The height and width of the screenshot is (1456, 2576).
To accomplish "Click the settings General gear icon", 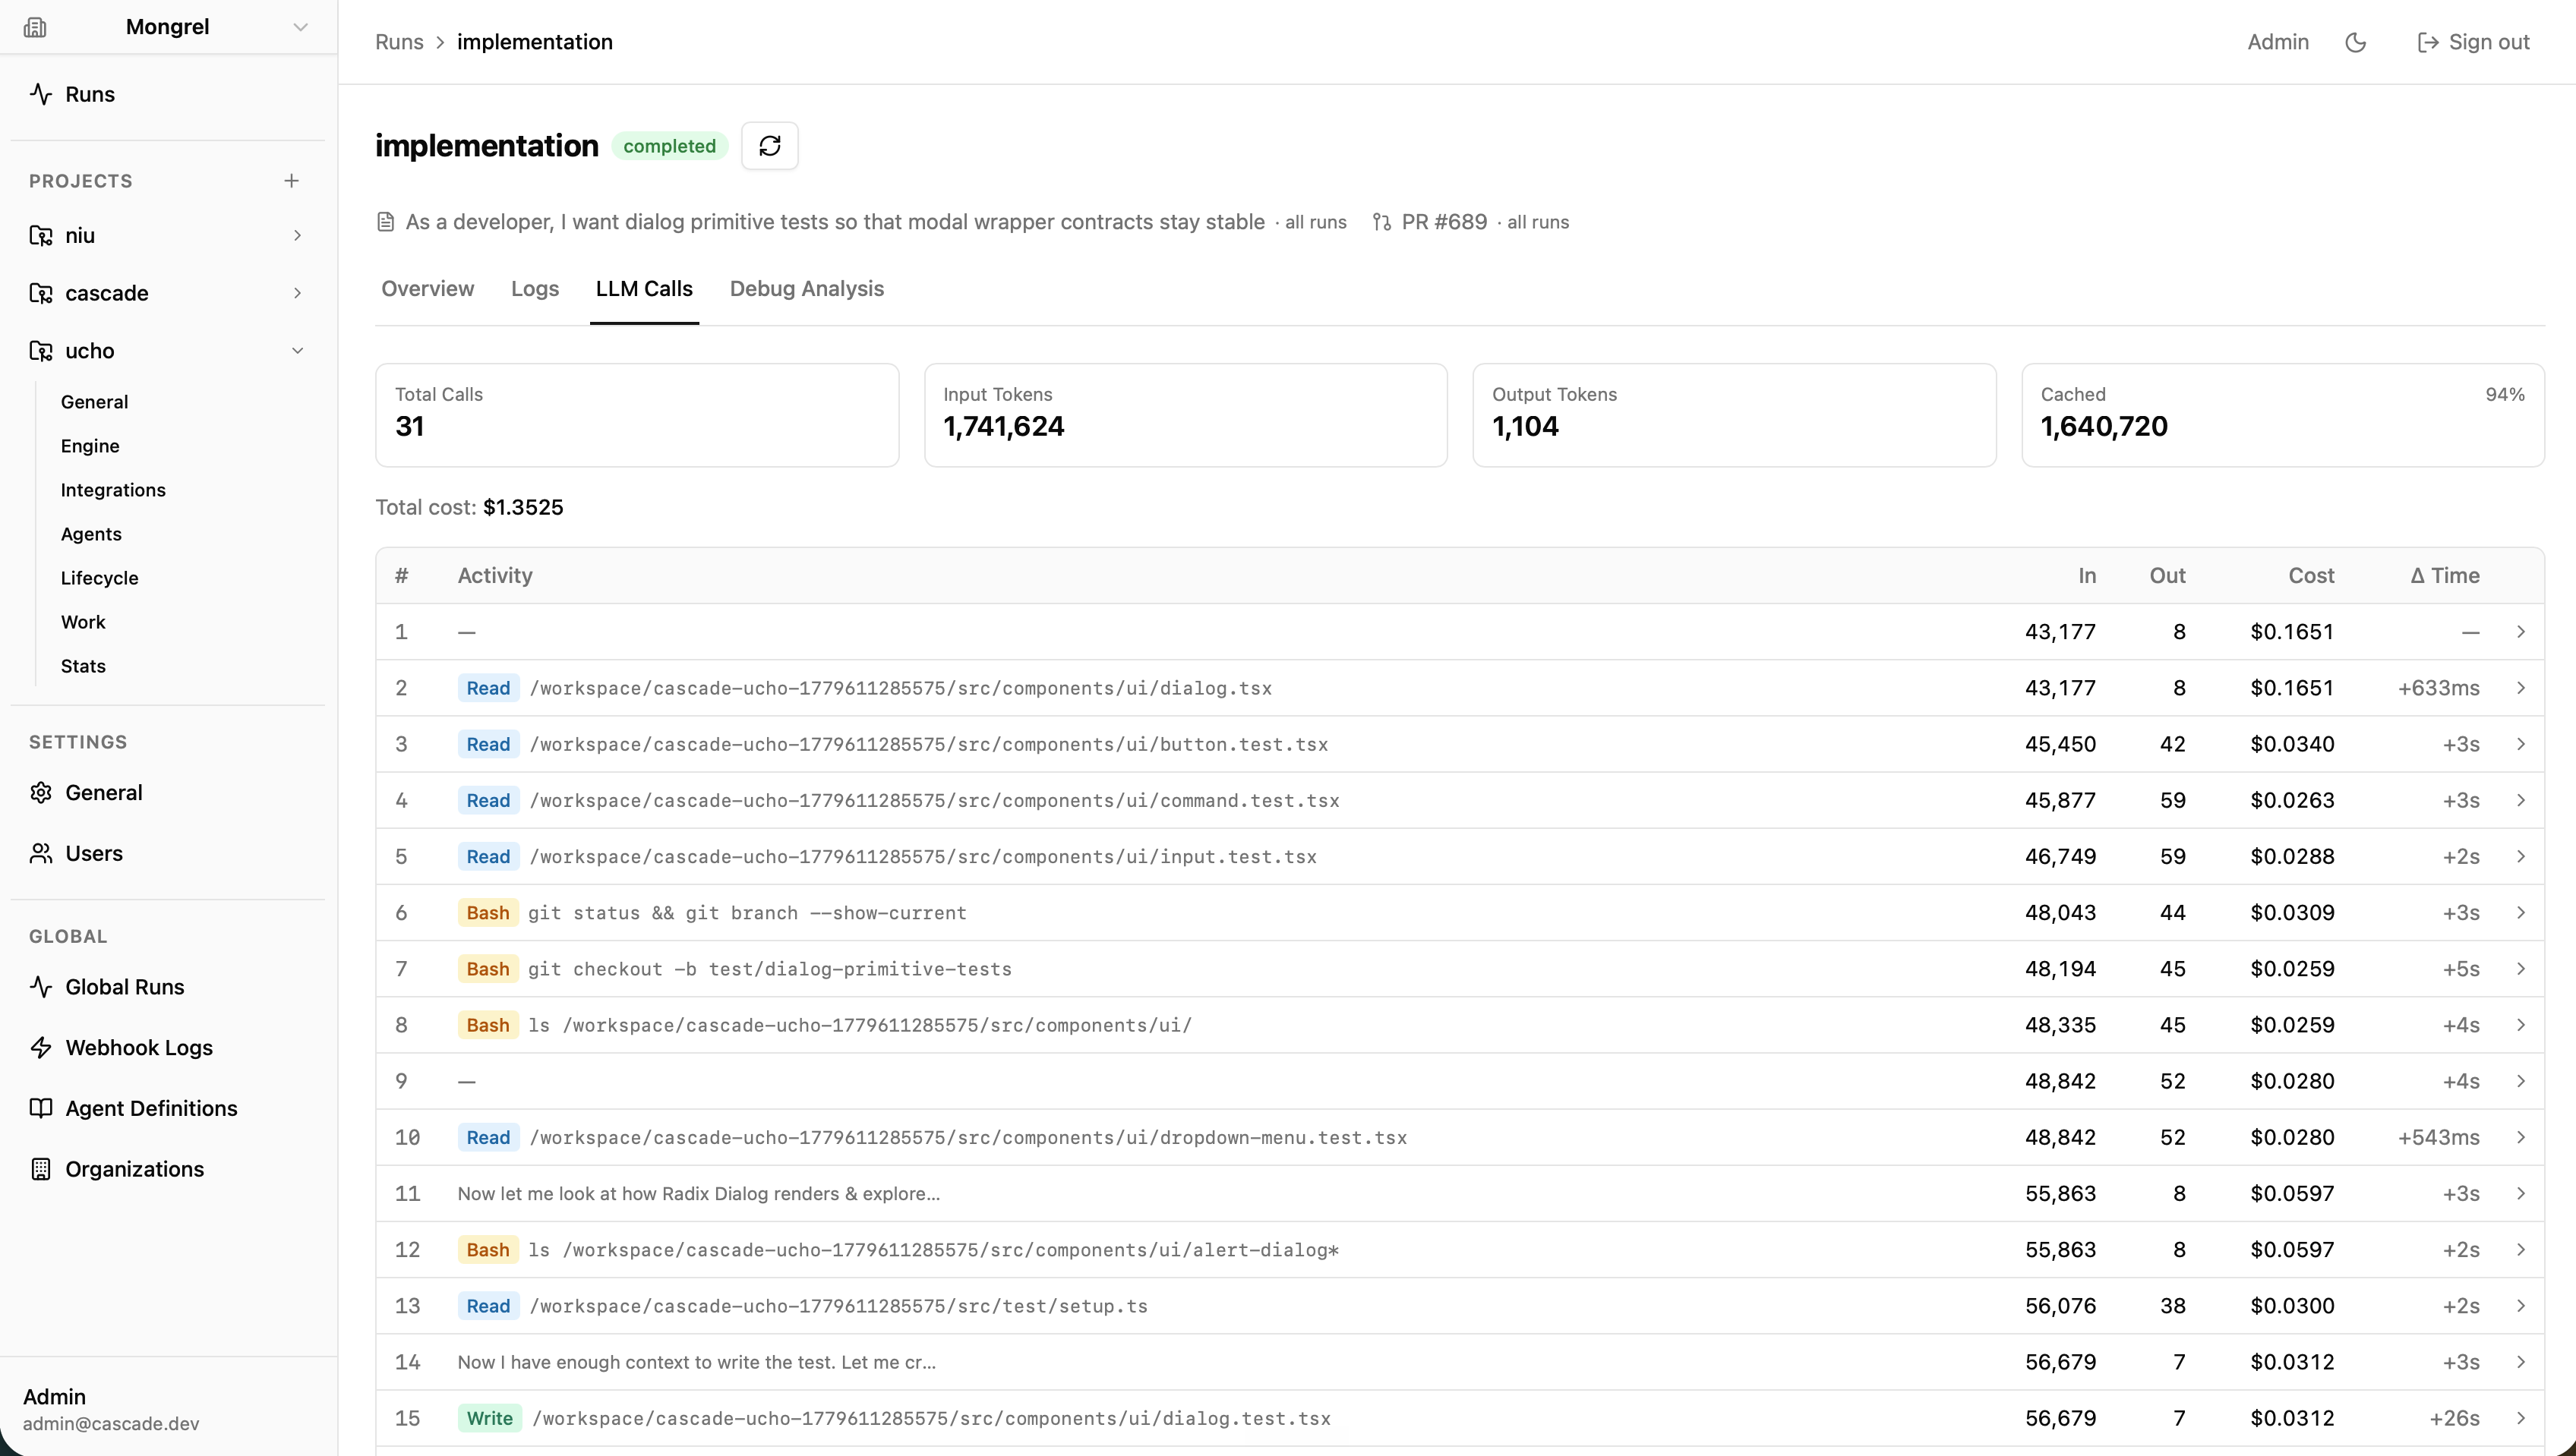I will [41, 792].
